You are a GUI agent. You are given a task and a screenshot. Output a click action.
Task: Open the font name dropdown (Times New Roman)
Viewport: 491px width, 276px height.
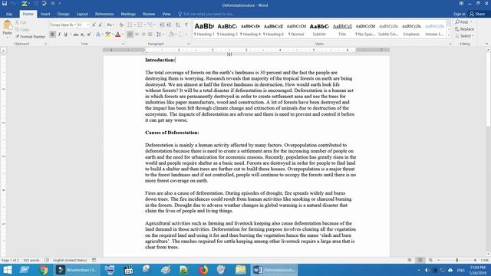[x=74, y=25]
